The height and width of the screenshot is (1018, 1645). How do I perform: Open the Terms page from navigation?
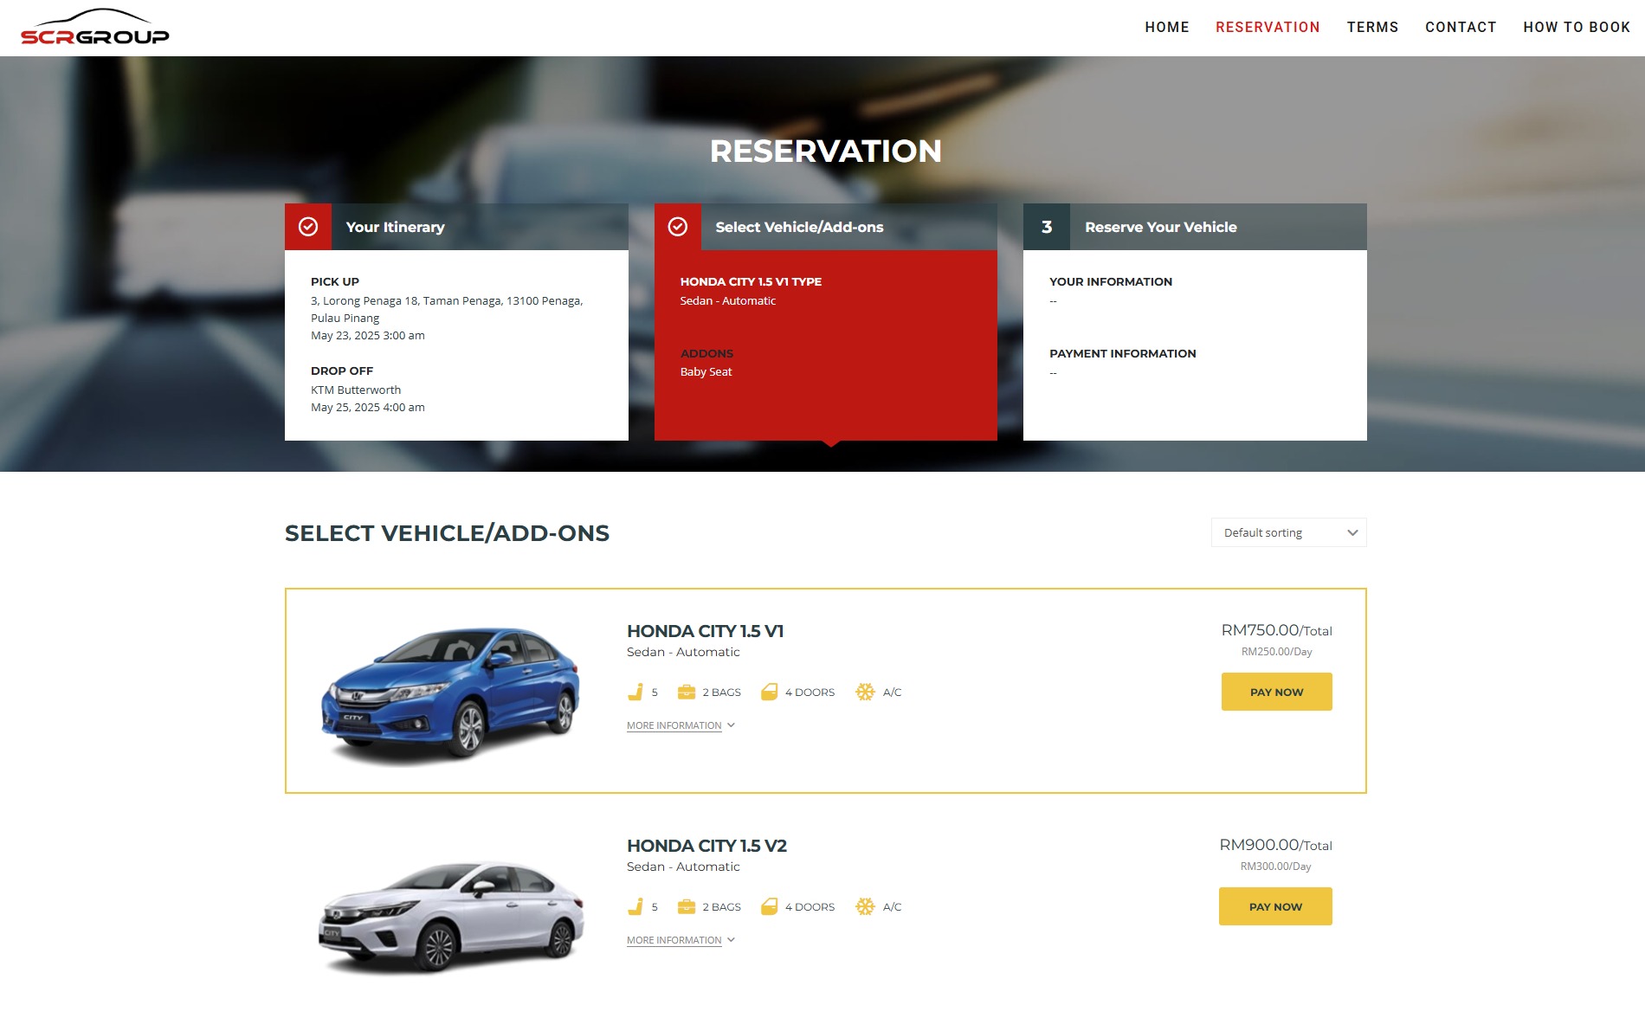click(1372, 27)
